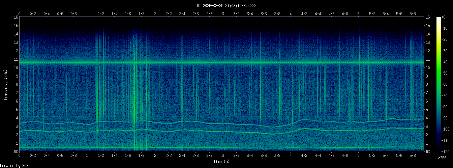The height and width of the screenshot is (168, 453).
Task: Click the 5 second tick on the bottom time axis
Action: (358, 156)
